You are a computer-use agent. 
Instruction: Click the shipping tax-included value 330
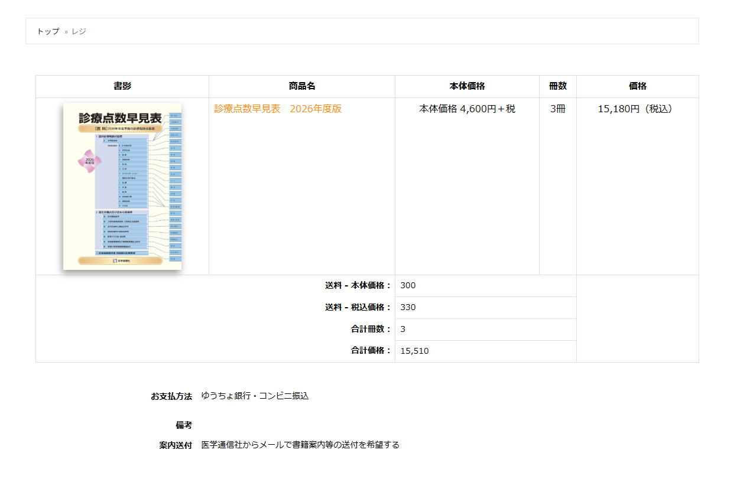(x=408, y=308)
